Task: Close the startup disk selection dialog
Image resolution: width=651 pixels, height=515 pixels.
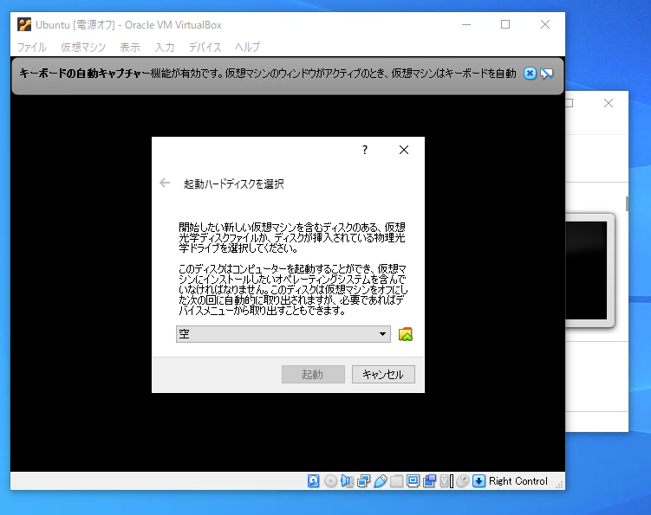Action: coord(404,150)
